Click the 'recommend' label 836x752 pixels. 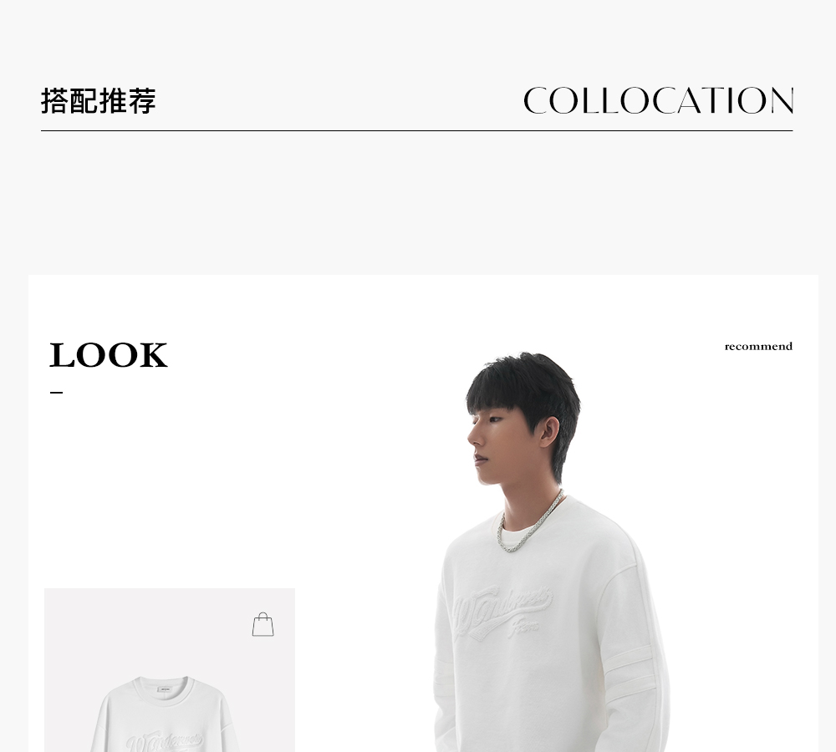point(758,347)
